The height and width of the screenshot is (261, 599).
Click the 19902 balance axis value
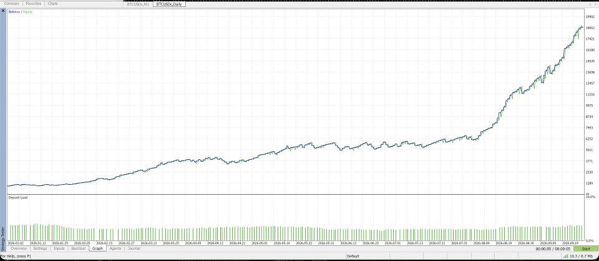click(591, 17)
